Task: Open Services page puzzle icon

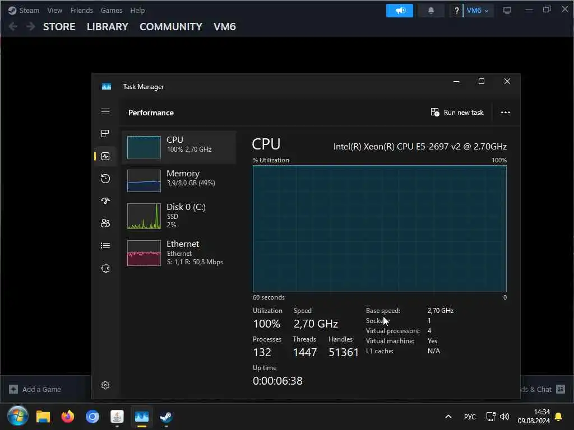Action: coord(105,268)
